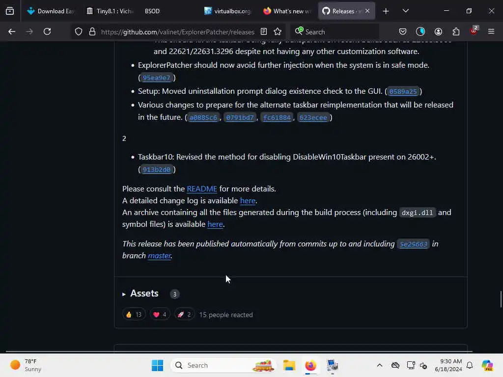Open commit 5e25663 link
Screen dimensions: 503x377
click(413, 244)
